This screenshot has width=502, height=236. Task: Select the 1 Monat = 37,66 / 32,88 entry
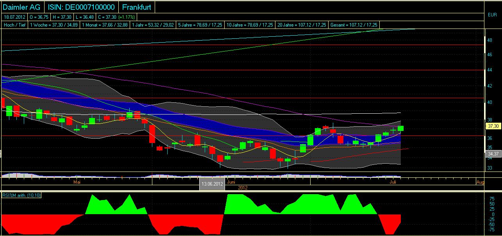click(105, 25)
